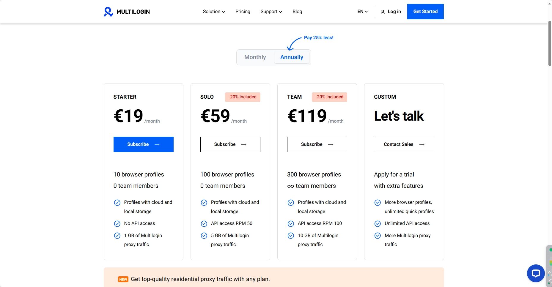Image resolution: width=552 pixels, height=287 pixels.
Task: Click checkmark icon beside API access RPM 100
Action: point(291,223)
